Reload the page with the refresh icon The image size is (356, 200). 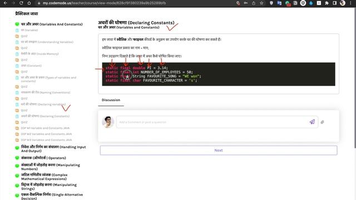(x=21, y=3)
